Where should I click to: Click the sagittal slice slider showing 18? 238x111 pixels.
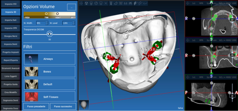click(232, 96)
